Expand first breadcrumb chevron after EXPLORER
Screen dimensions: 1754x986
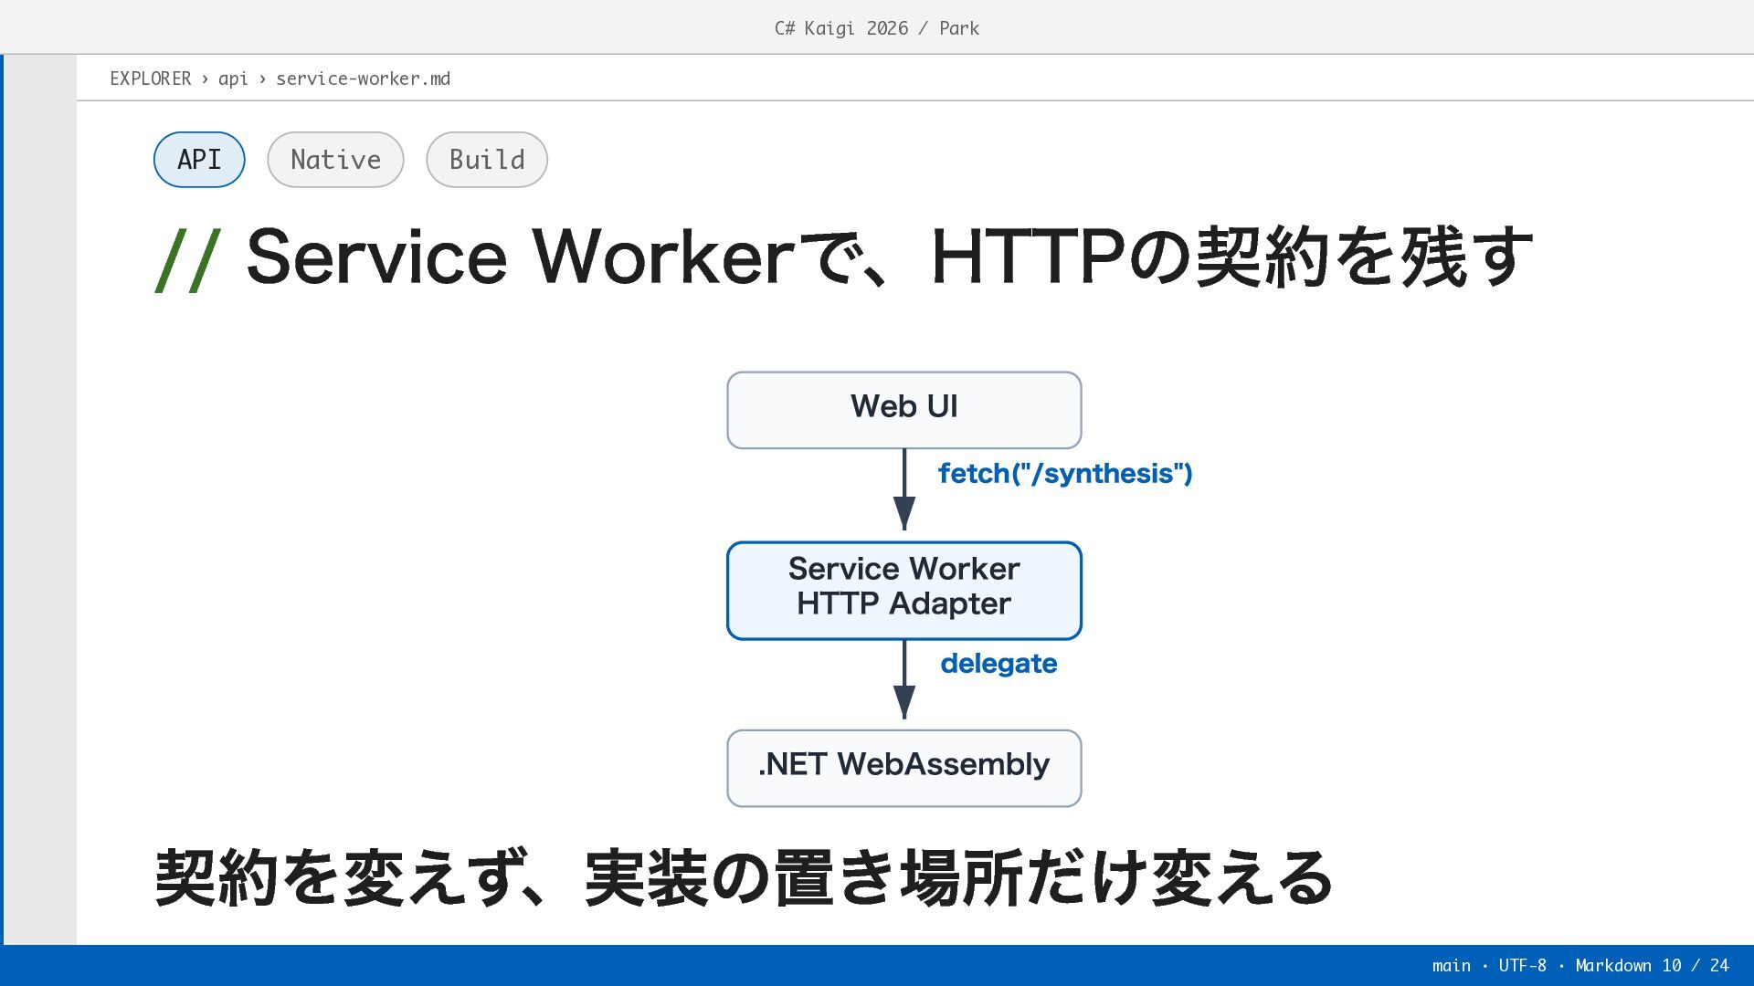pos(205,79)
